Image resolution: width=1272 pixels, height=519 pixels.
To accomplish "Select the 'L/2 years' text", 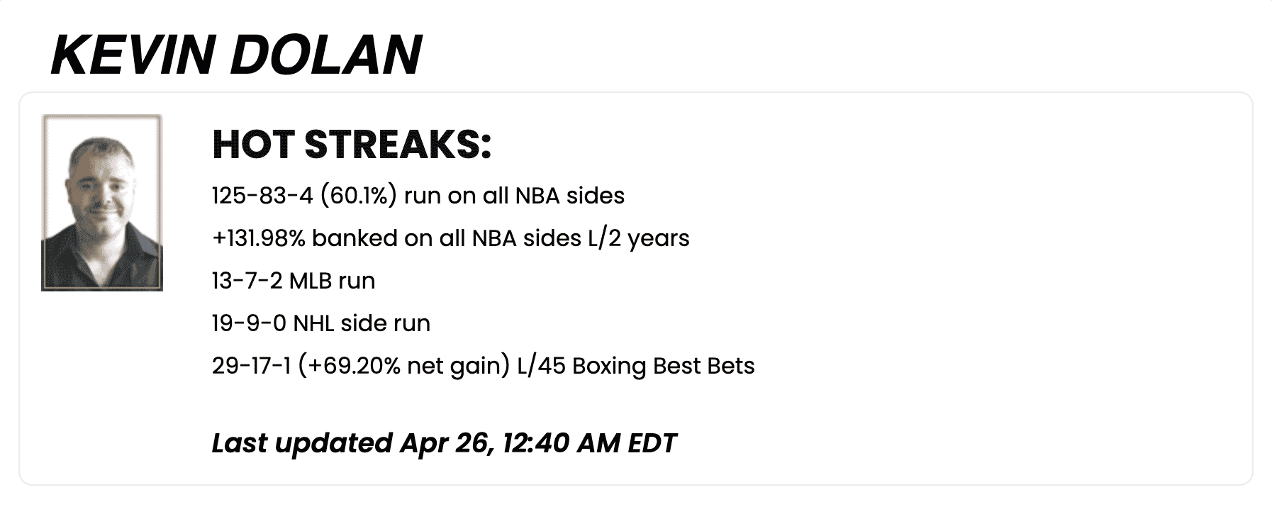I will 639,238.
